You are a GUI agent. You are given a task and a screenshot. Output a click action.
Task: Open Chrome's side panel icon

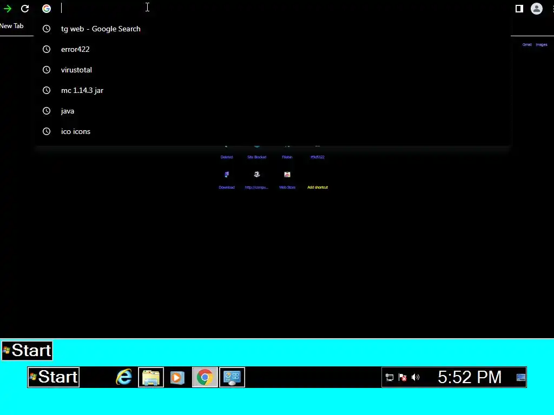[519, 9]
